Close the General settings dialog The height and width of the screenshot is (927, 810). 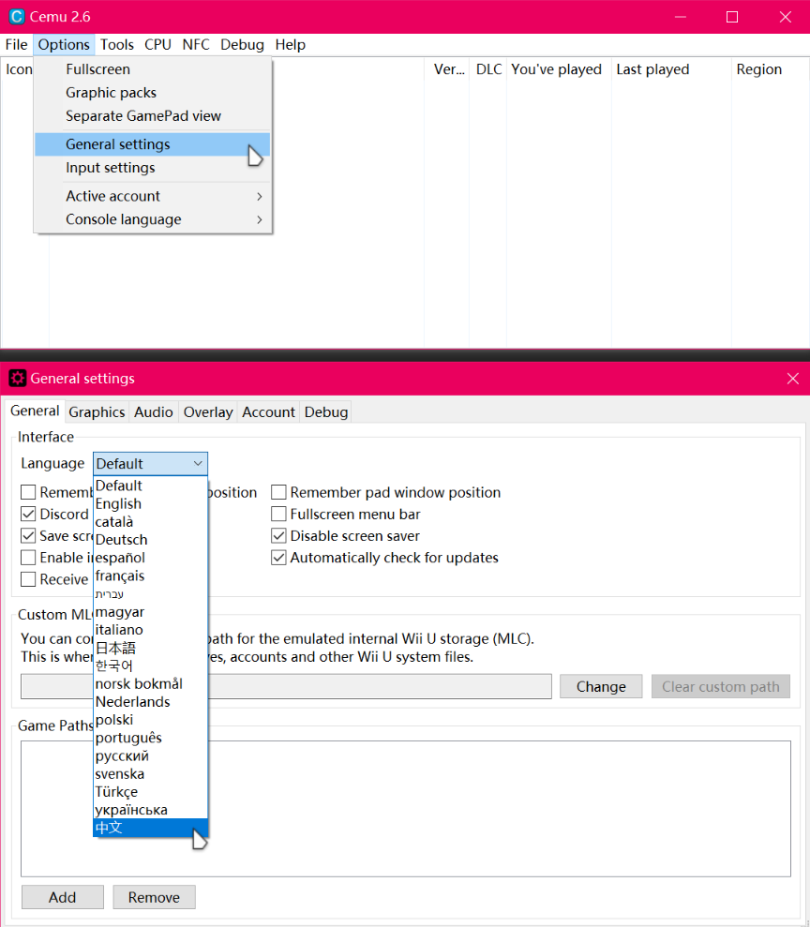[792, 379]
